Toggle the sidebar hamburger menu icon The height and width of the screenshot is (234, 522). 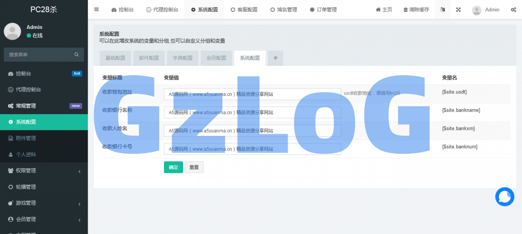96,9
